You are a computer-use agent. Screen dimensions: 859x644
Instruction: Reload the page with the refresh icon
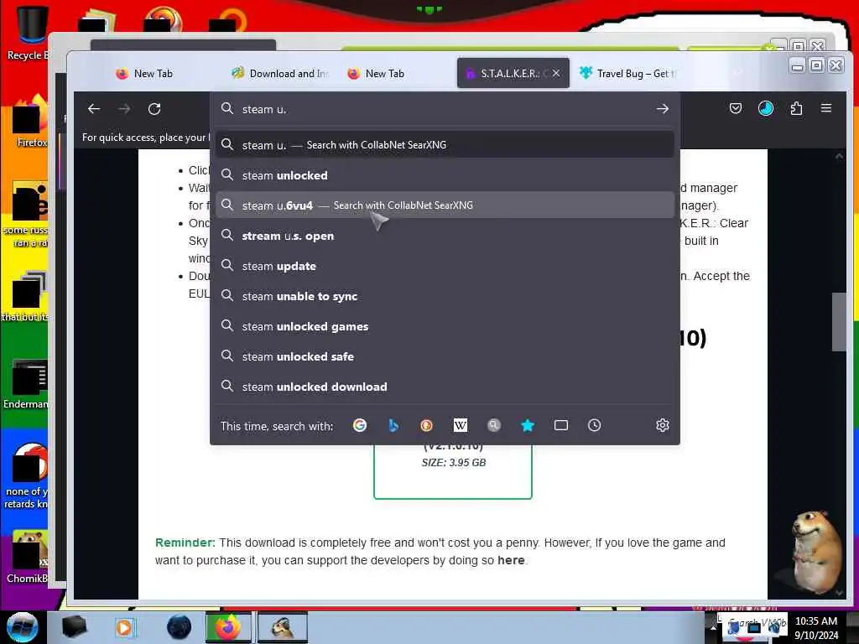click(x=154, y=109)
